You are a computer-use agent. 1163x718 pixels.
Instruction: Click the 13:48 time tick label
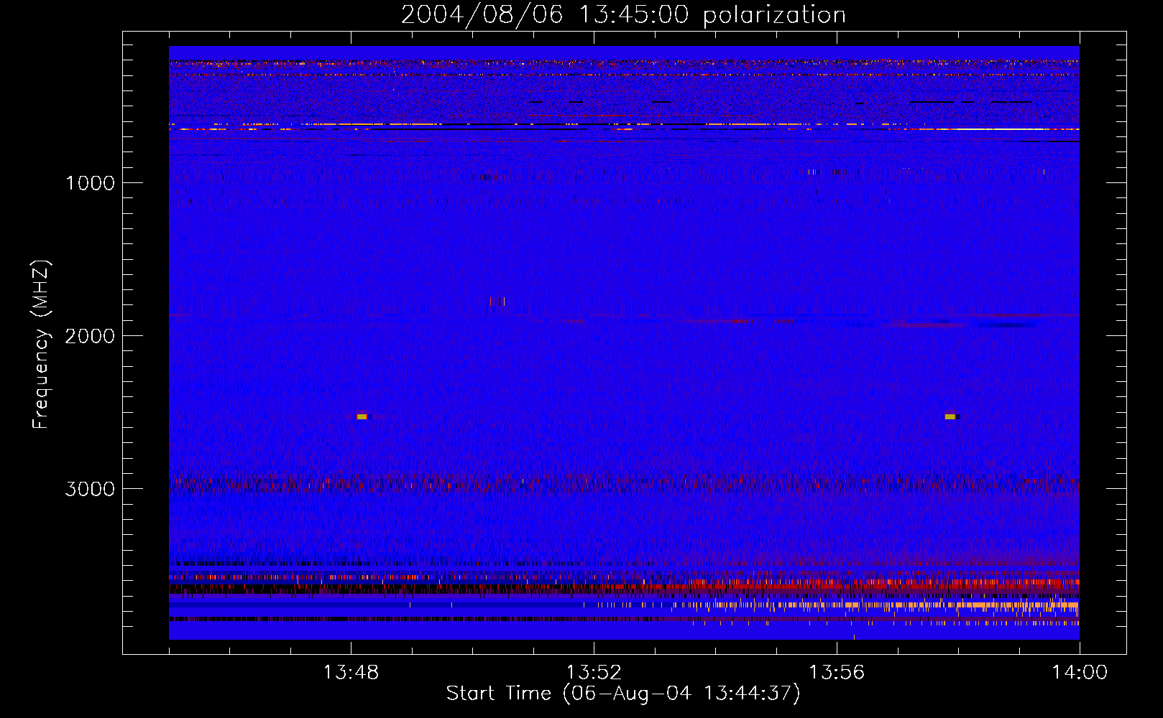351,673
